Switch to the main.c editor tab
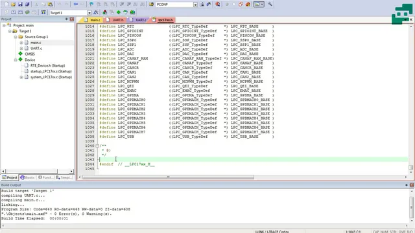 (x=93, y=20)
